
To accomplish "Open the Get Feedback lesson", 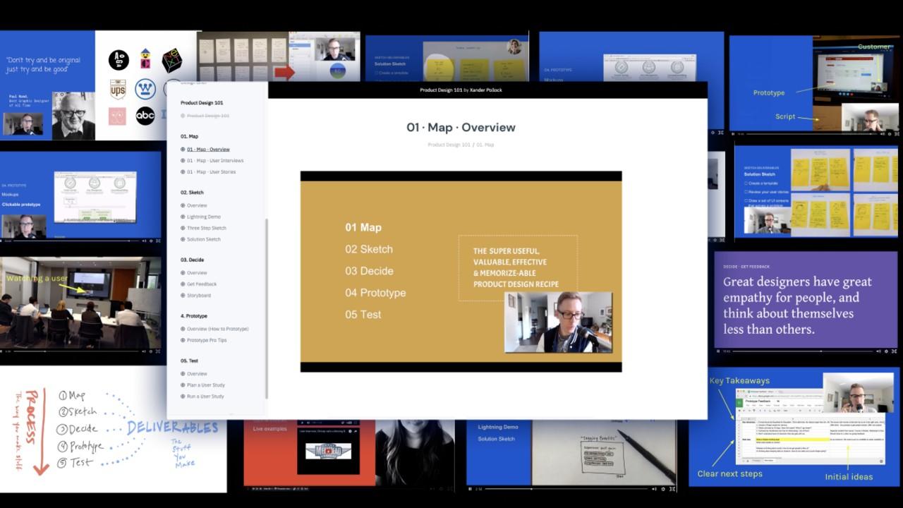I will (x=202, y=284).
